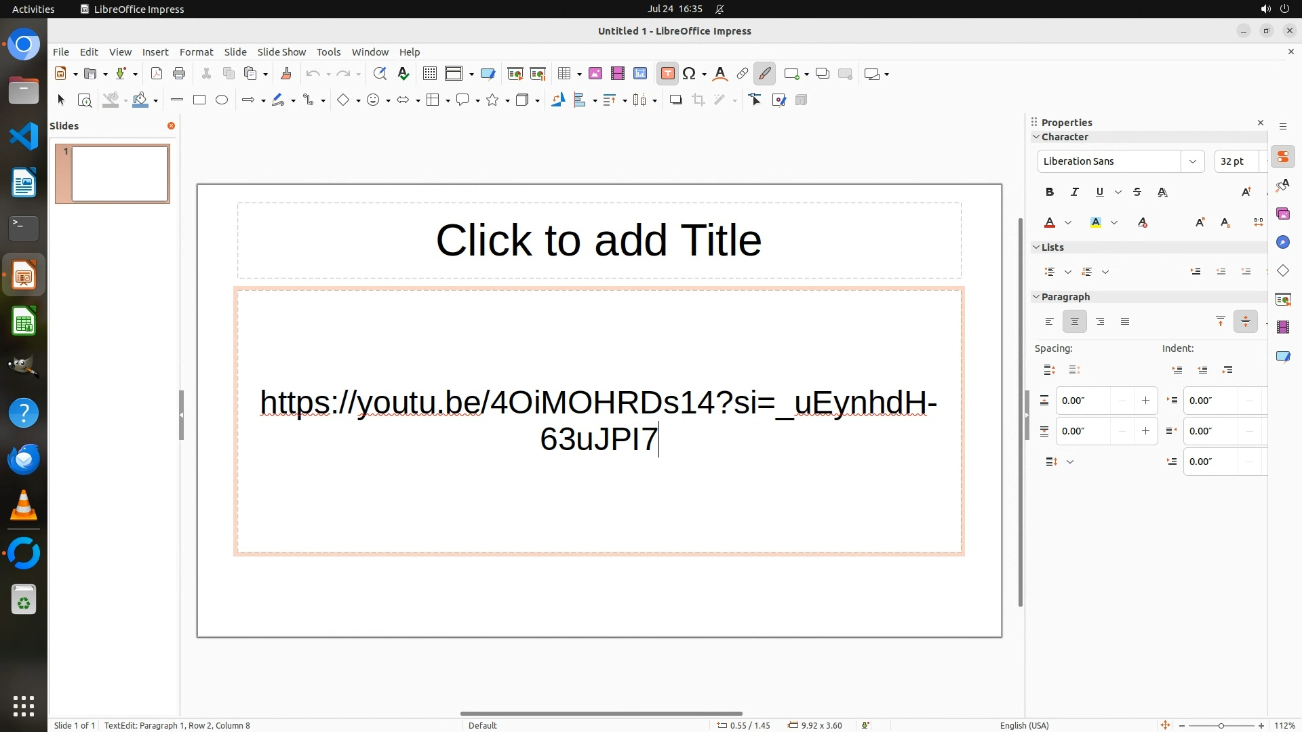
Task: Collapse the Paragraph section
Action: click(1036, 297)
